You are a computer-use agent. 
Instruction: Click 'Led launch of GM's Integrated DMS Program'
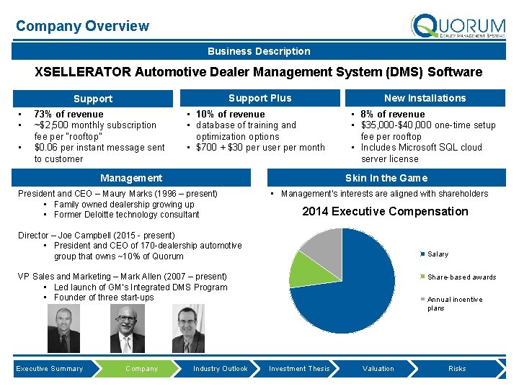141,287
